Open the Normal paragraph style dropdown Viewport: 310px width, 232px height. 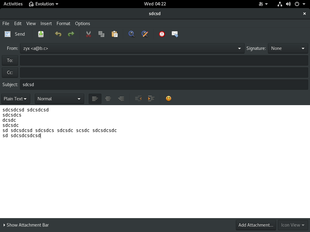coord(59,99)
